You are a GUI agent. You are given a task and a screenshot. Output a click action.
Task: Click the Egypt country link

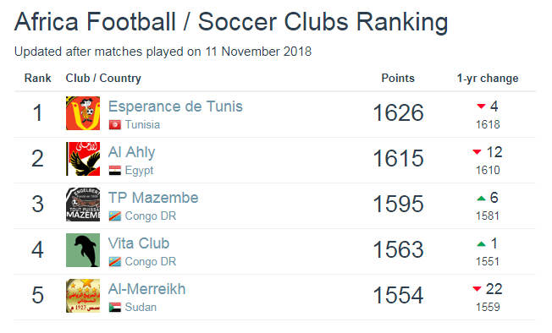[139, 171]
